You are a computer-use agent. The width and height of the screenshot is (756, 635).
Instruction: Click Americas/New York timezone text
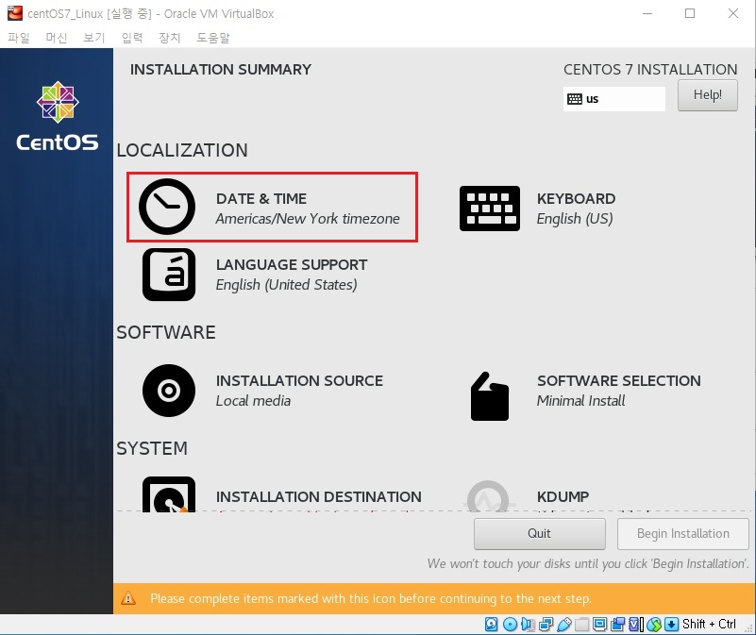click(308, 219)
